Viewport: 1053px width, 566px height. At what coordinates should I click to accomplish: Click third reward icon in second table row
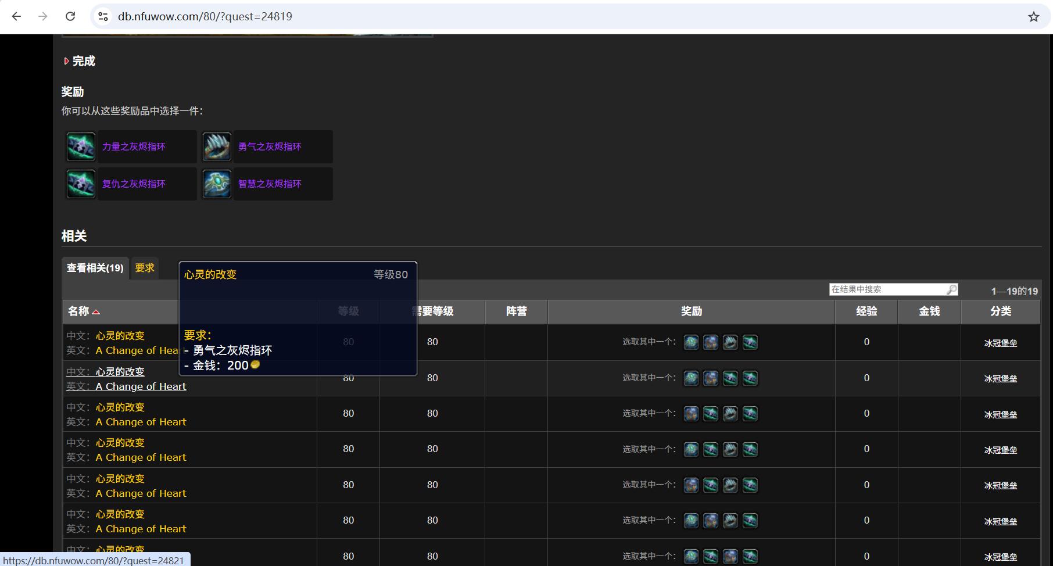coord(730,378)
